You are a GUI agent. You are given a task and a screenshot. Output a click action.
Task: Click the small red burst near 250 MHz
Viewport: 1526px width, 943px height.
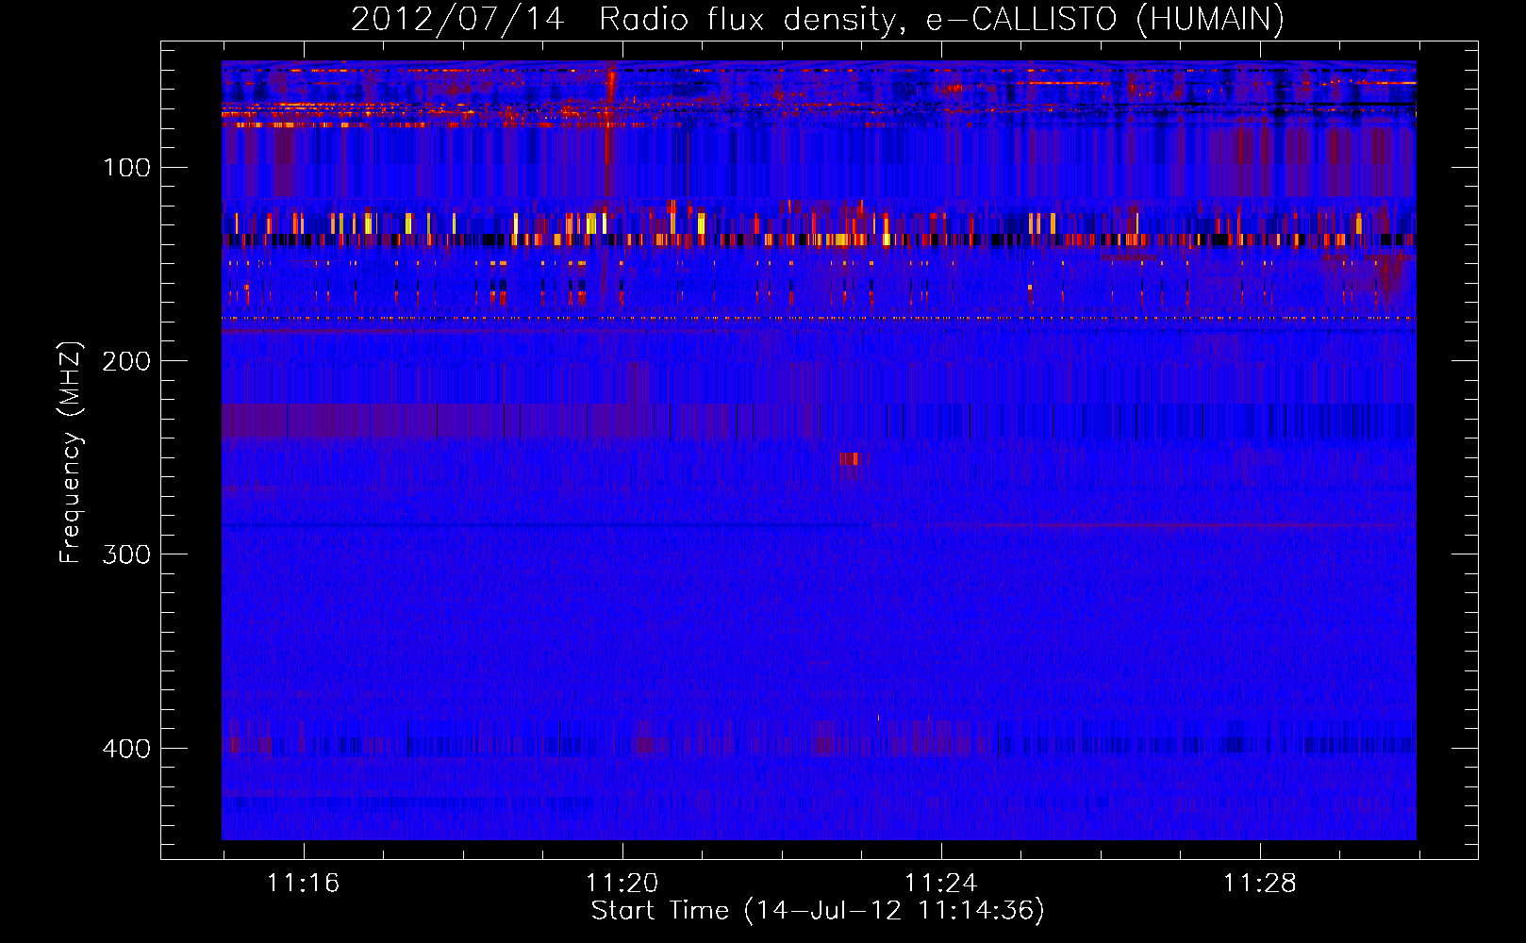click(851, 459)
